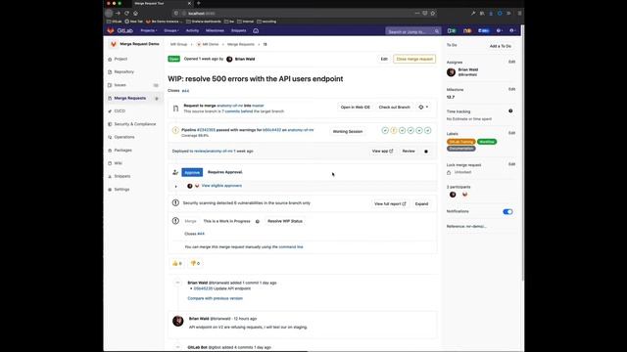The height and width of the screenshot is (352, 627).
Task: Open the Settings sidebar item
Action: [121, 189]
